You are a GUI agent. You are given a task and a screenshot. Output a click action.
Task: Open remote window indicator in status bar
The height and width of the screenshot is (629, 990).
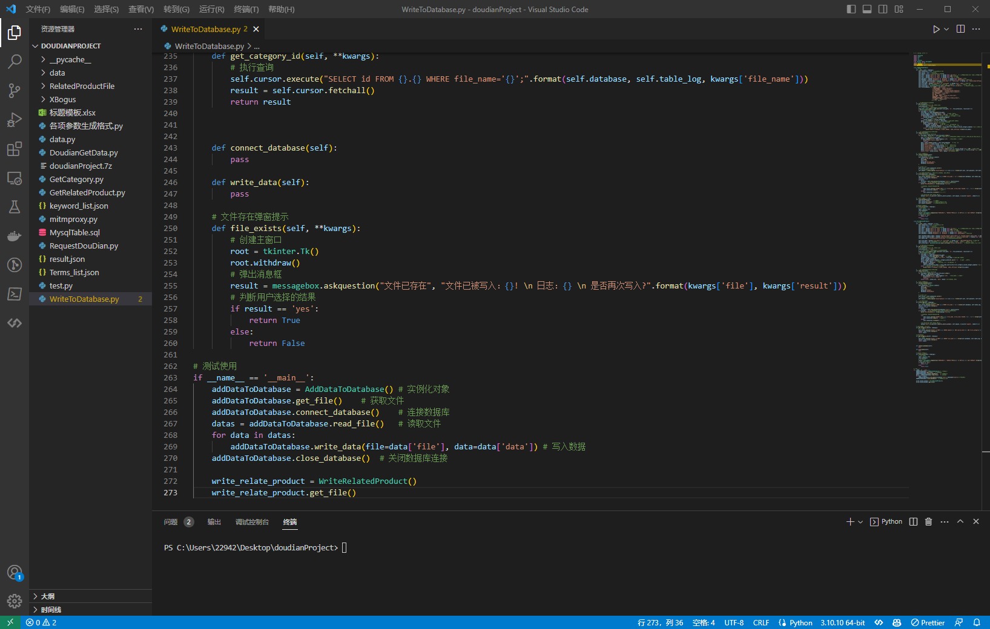tap(10, 622)
